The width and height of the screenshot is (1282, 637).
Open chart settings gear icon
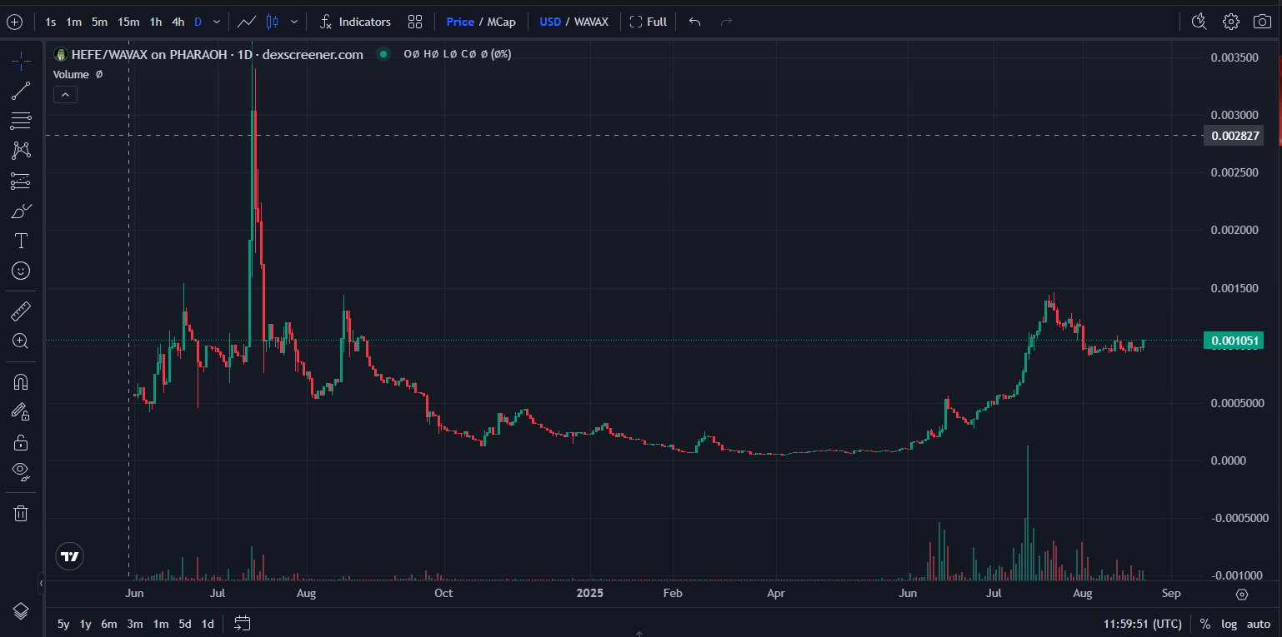1230,22
